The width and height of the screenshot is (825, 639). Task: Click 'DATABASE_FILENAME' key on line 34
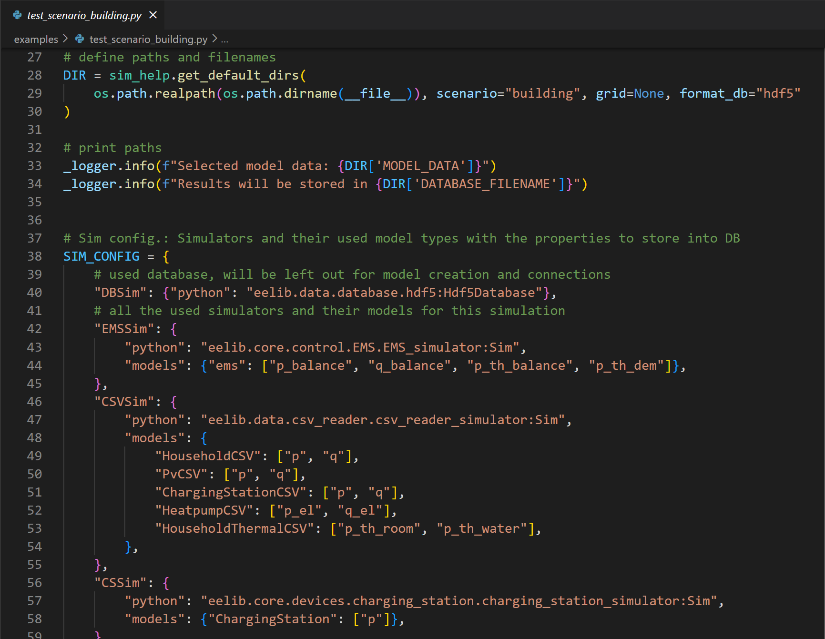(x=485, y=184)
